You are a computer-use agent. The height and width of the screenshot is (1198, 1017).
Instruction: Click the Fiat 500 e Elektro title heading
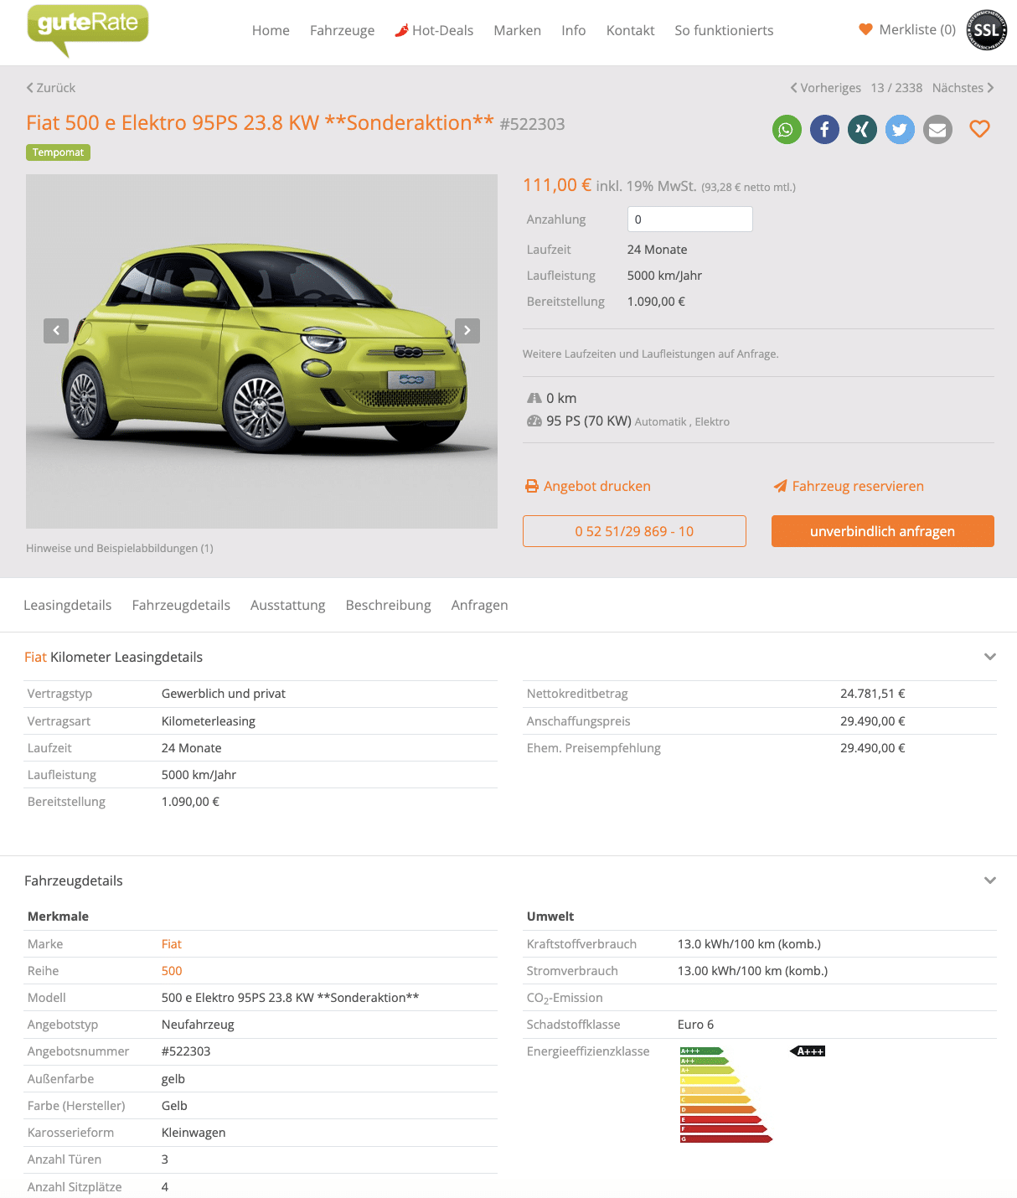coord(260,123)
